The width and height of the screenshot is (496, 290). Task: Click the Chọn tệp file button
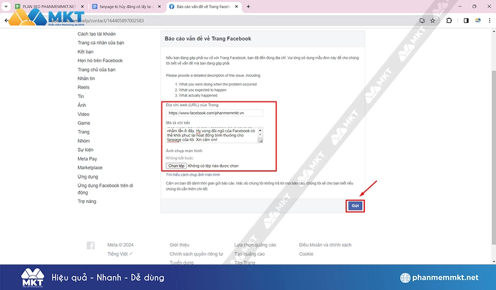point(176,166)
